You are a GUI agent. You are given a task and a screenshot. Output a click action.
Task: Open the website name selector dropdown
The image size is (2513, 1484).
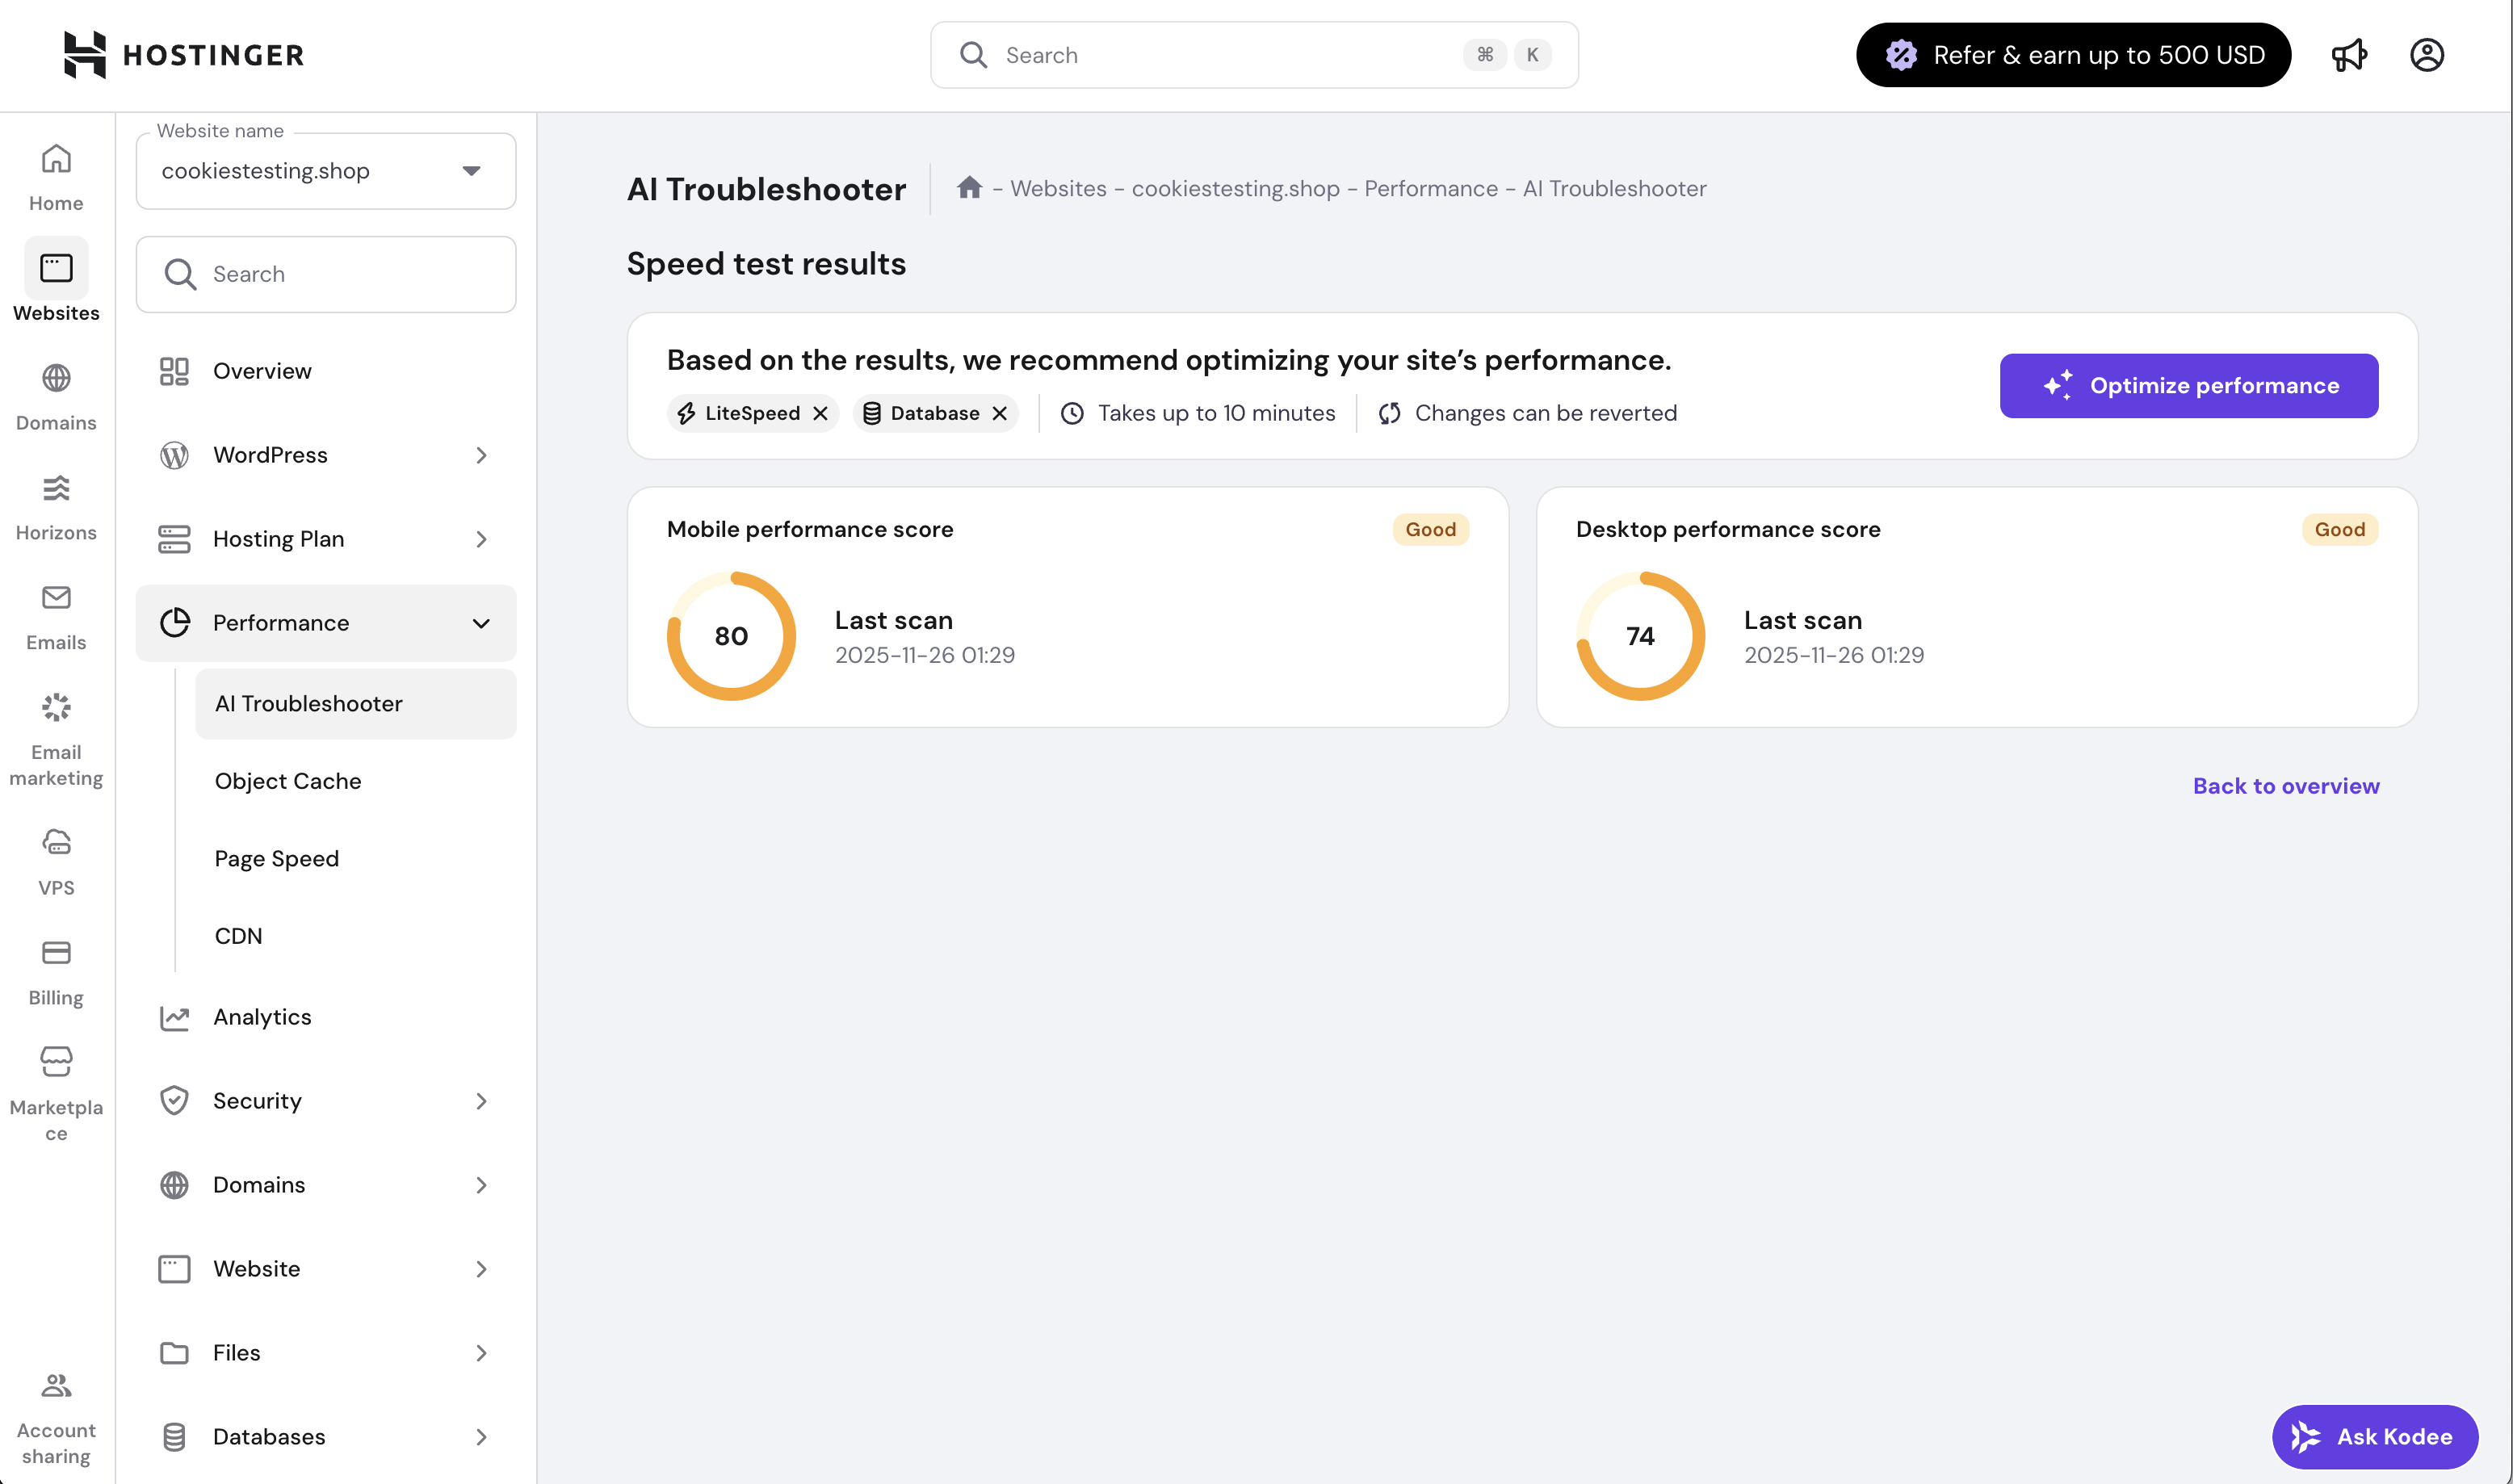tap(470, 170)
